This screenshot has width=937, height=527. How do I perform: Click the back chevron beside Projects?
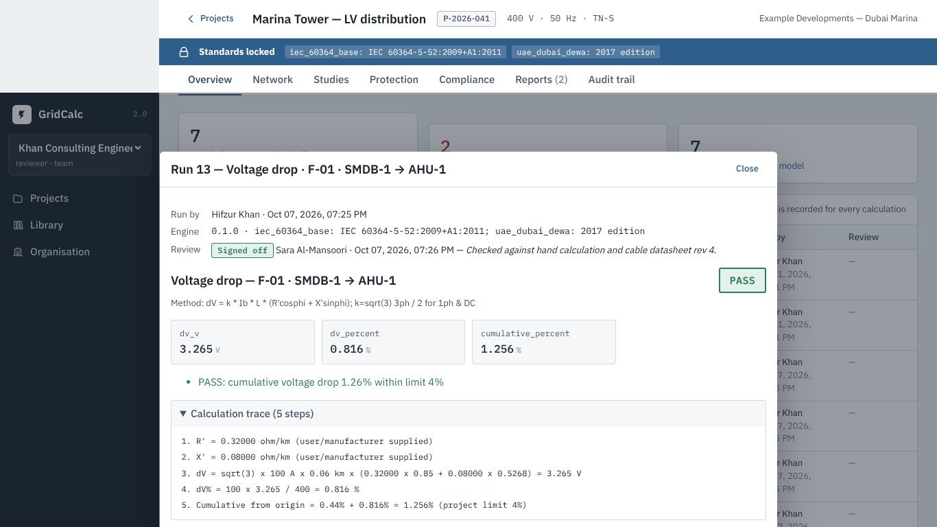191,19
